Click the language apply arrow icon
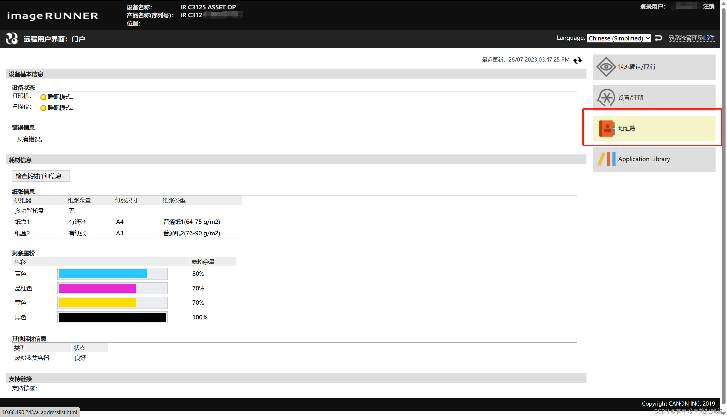This screenshot has height=417, width=727. click(658, 38)
